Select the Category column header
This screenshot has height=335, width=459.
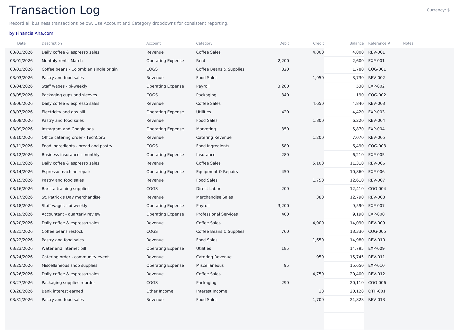coord(204,43)
